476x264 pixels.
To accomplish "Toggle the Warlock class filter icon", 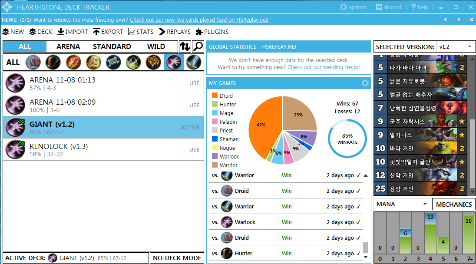I will 173,62.
